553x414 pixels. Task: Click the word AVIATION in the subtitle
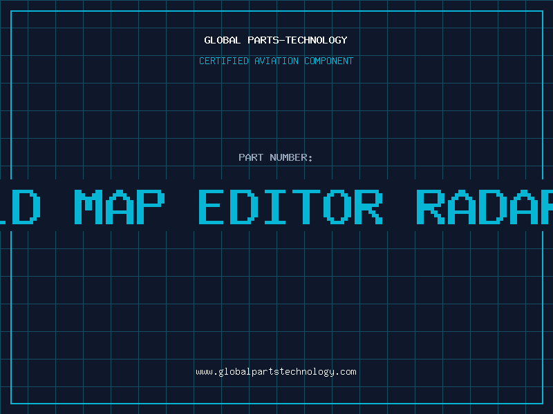click(277, 61)
